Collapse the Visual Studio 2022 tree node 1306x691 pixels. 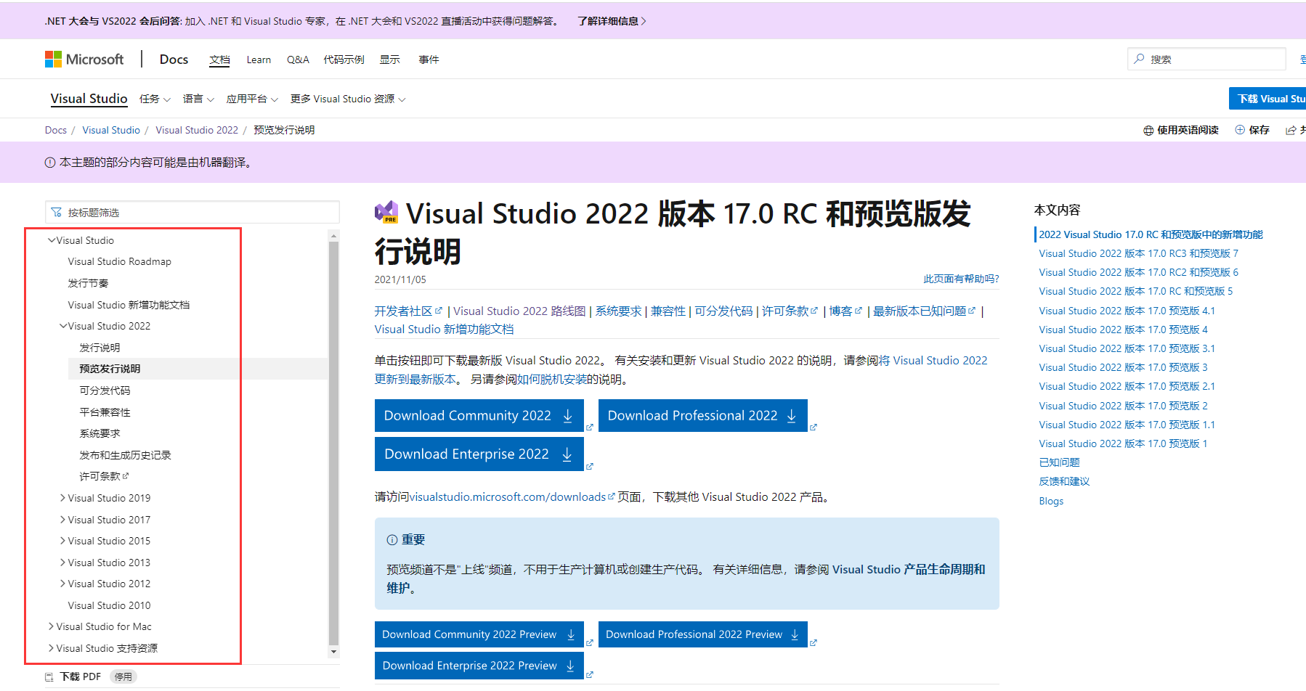(x=63, y=326)
